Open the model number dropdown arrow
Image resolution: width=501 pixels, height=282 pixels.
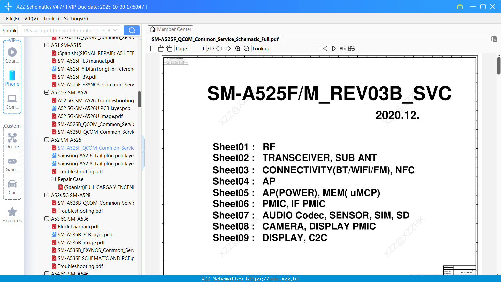click(x=115, y=30)
